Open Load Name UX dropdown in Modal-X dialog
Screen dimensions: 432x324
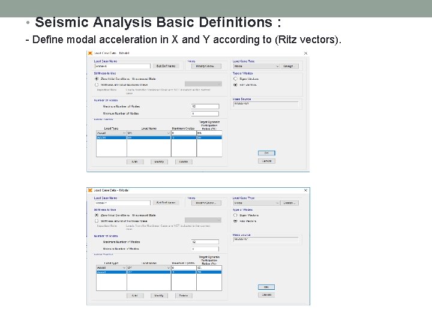click(x=149, y=133)
